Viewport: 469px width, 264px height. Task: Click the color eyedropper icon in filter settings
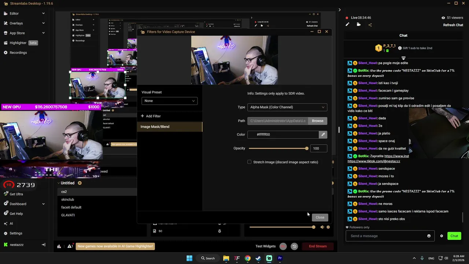tap(323, 135)
